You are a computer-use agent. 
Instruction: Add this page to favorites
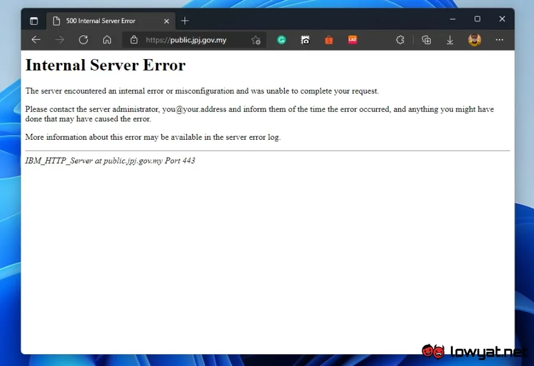pos(256,40)
